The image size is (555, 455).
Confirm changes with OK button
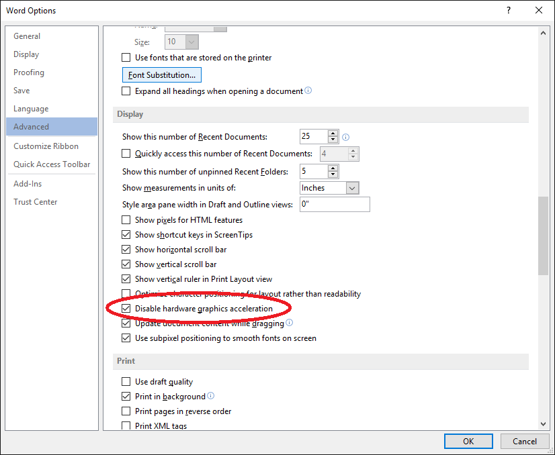pos(468,441)
